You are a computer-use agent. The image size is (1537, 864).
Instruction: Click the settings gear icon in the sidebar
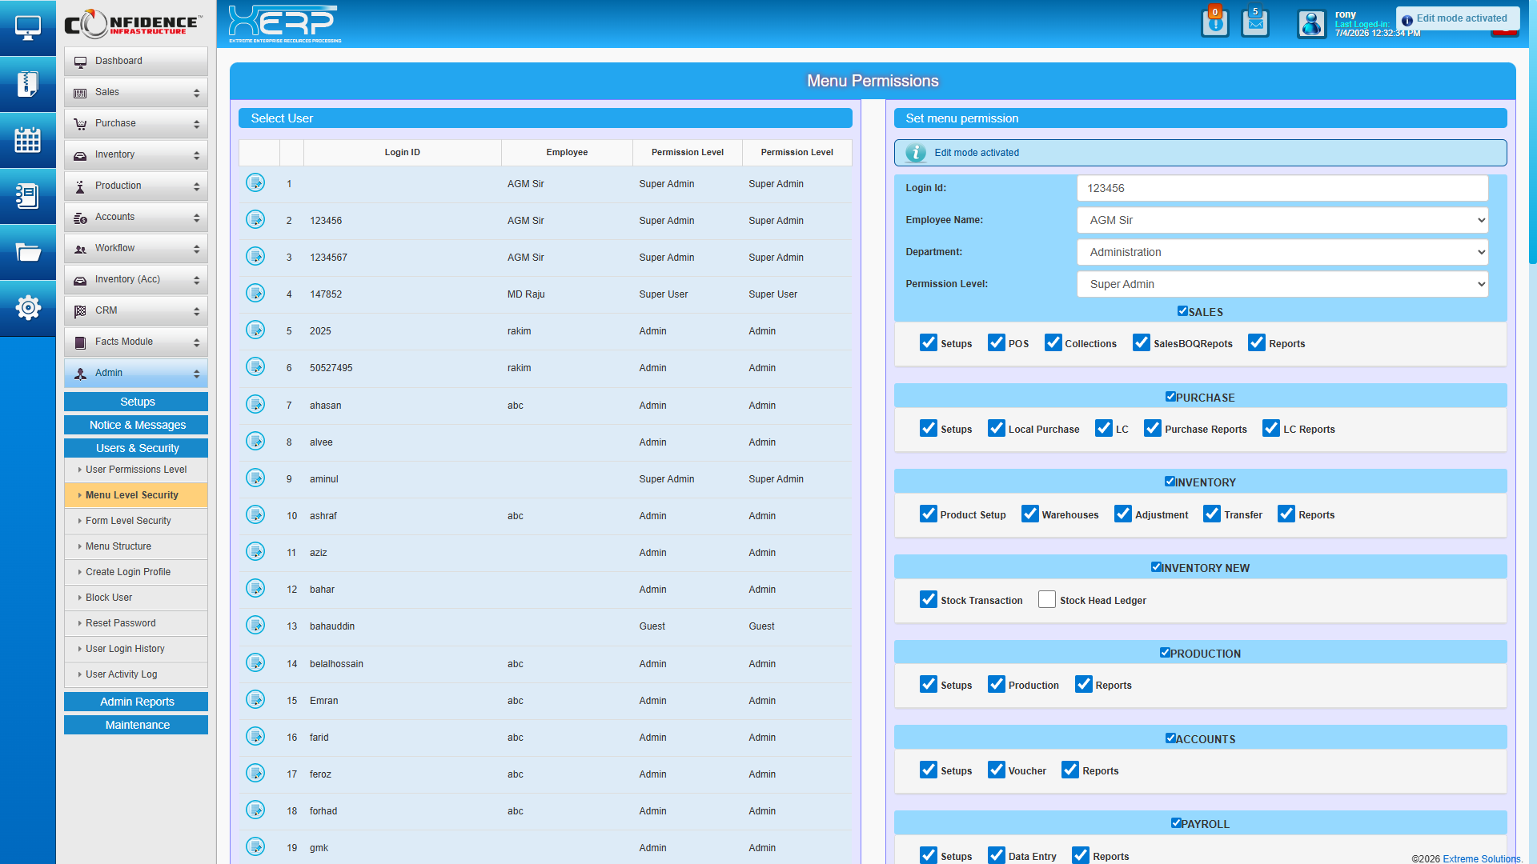(28, 308)
